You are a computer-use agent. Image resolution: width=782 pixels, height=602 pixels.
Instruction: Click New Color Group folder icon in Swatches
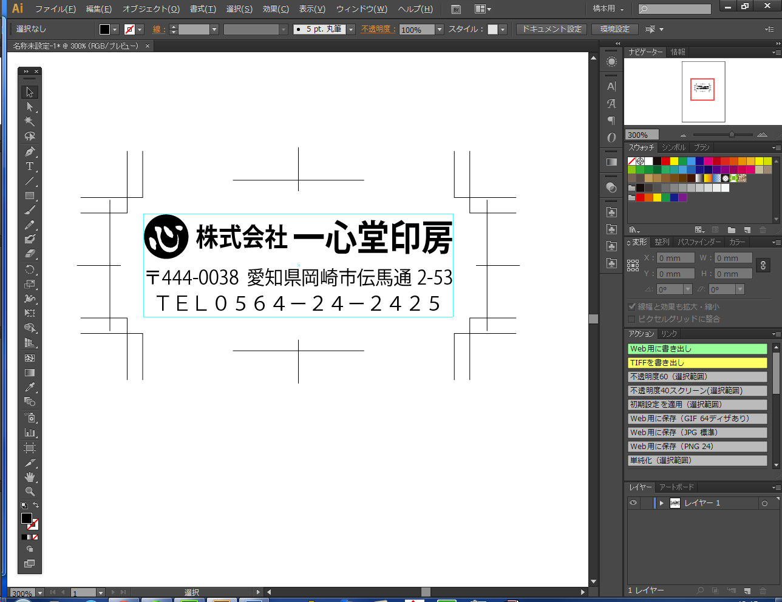(732, 230)
